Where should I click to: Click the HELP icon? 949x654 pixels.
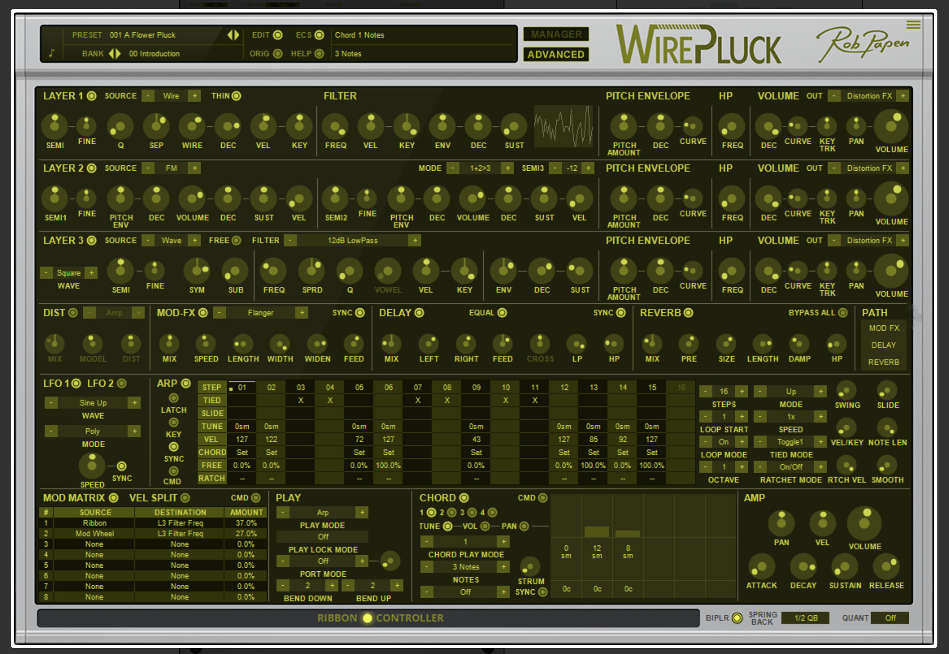tap(320, 54)
